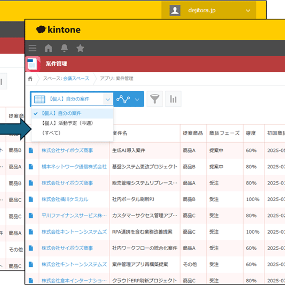The width and height of the screenshot is (285, 285).
Task: Click その他 cell in background window
Action: click(x=16, y=250)
